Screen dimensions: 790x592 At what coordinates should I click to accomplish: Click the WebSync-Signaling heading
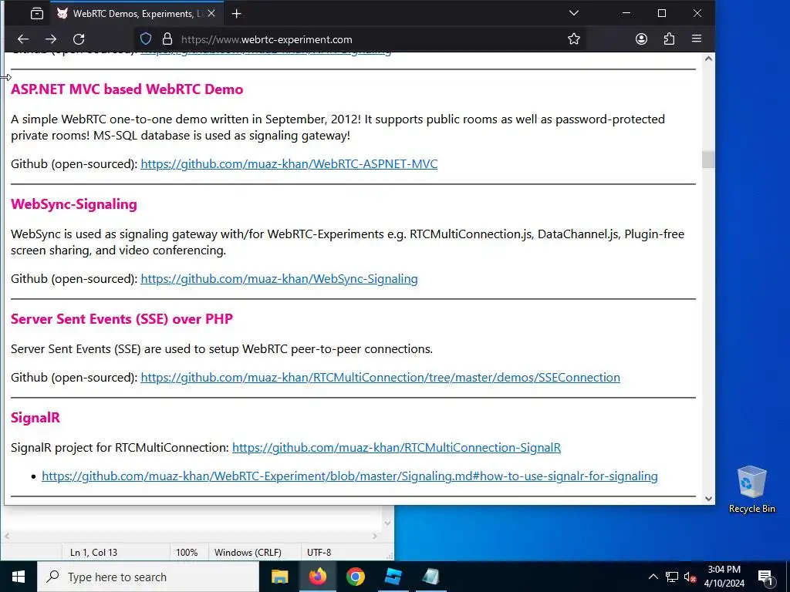pos(74,203)
